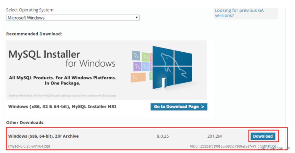Select the MD5 checksum value
The height and width of the screenshot is (153, 295).
coord(227,146)
